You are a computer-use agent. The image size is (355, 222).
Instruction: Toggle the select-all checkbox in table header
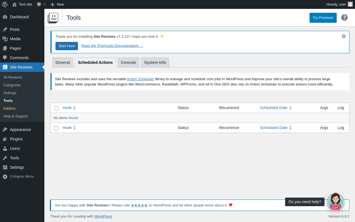56,108
